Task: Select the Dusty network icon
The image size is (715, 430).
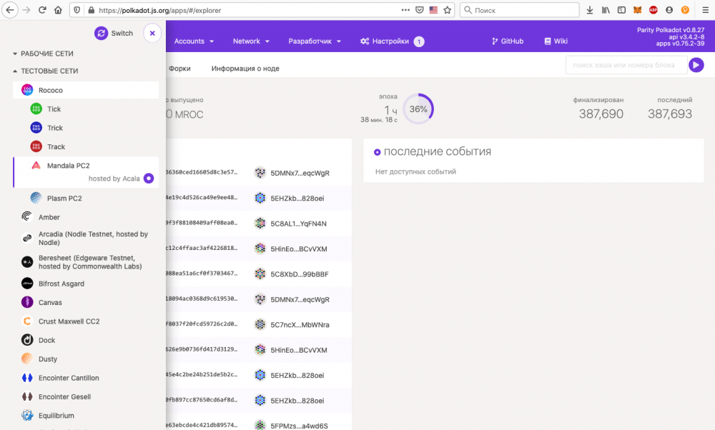Action: [27, 359]
